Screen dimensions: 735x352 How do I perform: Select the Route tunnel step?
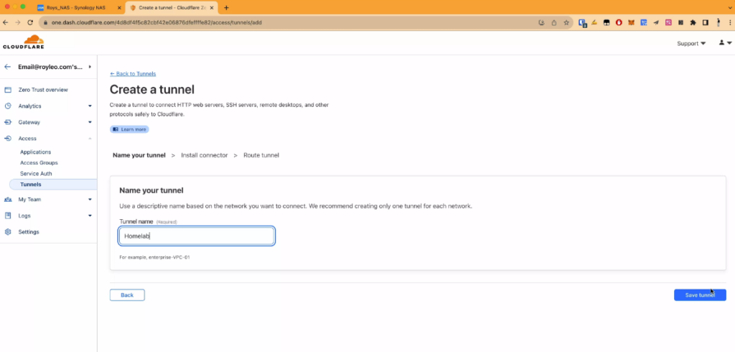(261, 155)
